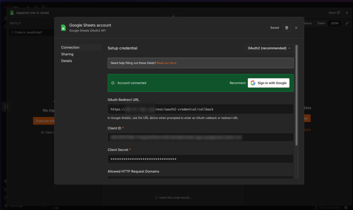
Task: Click 'I wish this node would...' link
Action: click(x=175, y=198)
